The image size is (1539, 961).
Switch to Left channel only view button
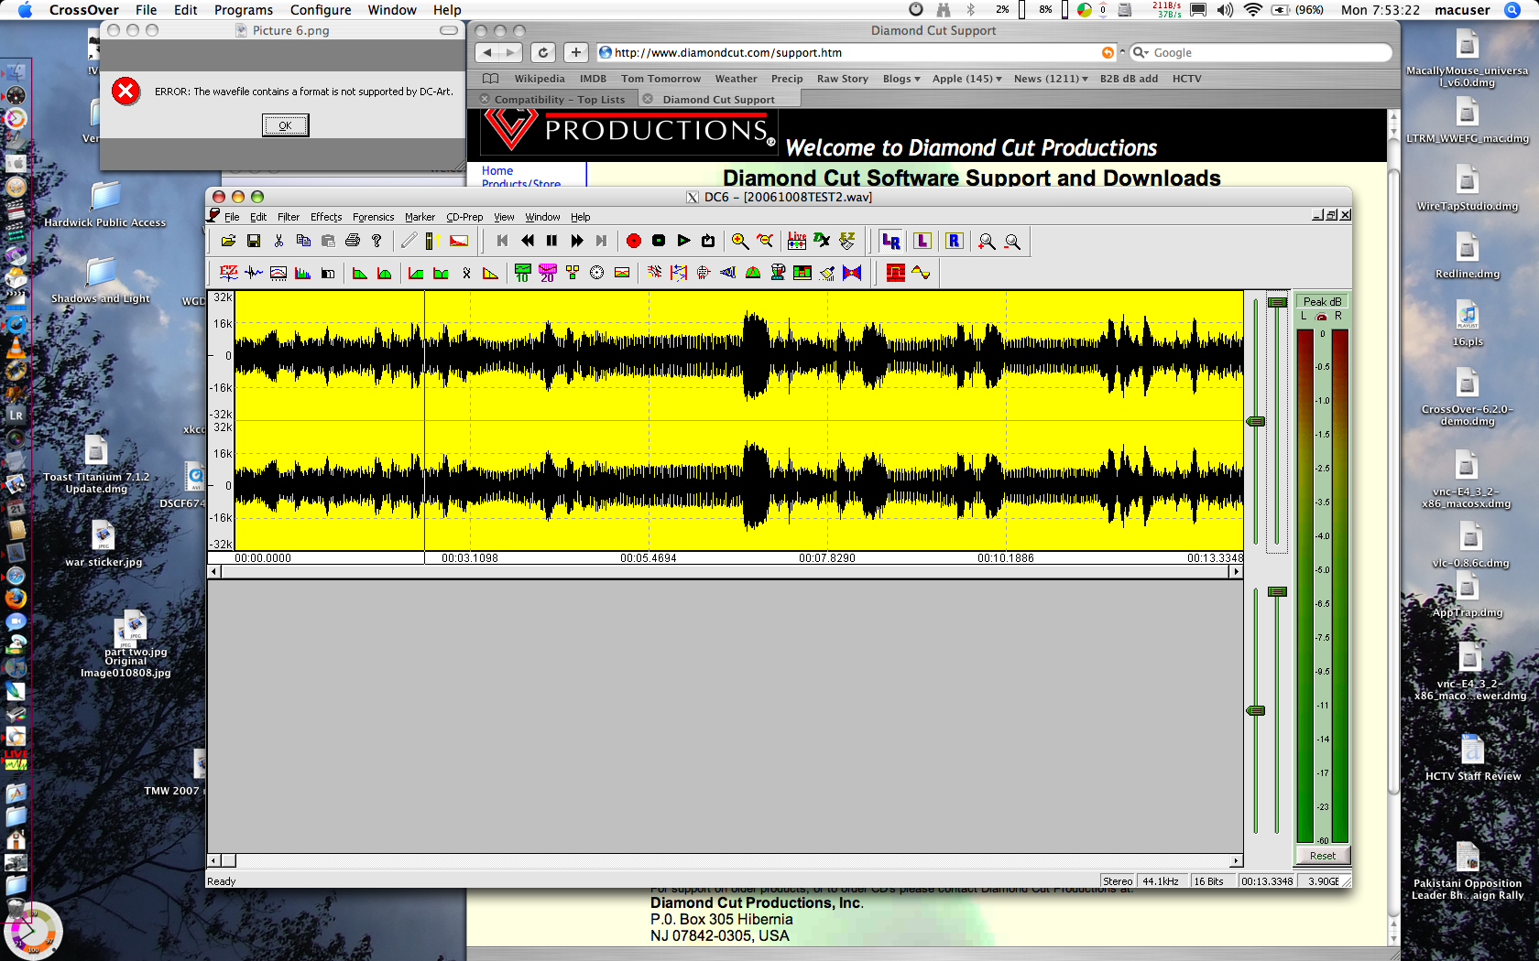922,240
